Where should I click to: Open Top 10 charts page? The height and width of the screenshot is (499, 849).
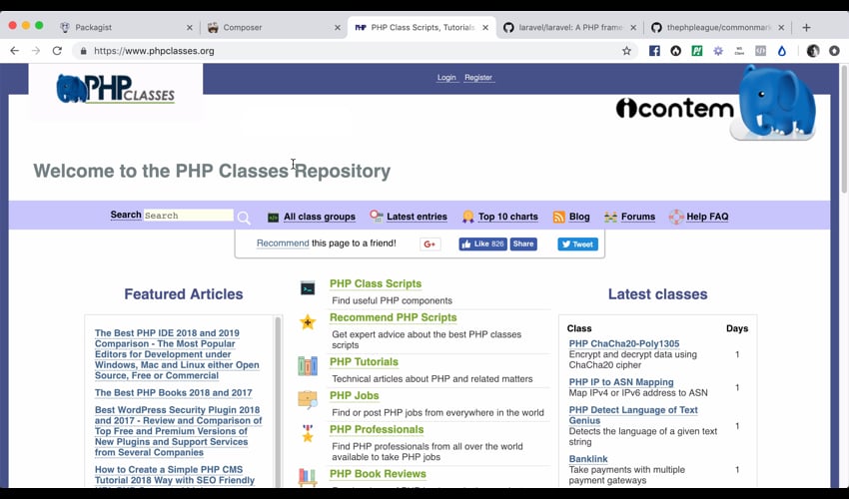tap(507, 217)
